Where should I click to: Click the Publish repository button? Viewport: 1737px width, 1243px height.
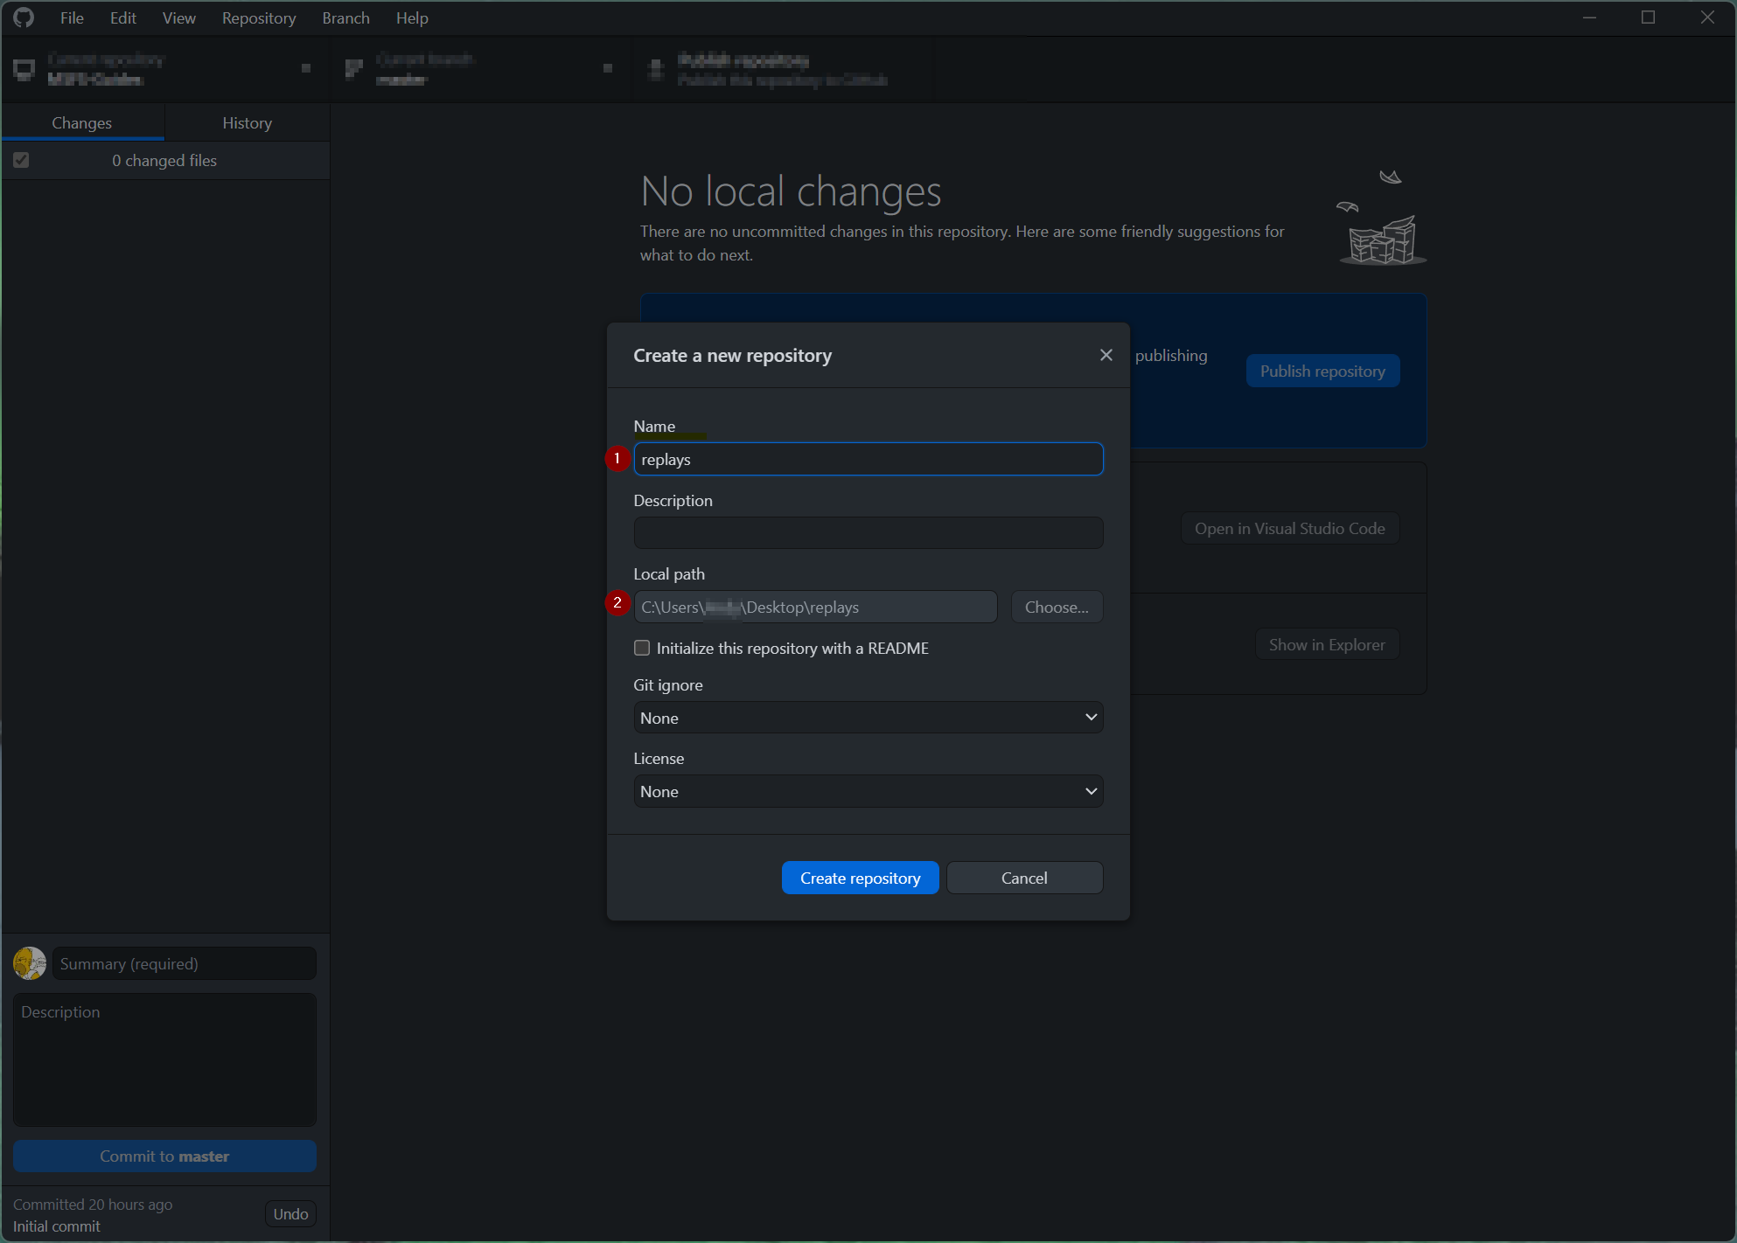point(1322,371)
